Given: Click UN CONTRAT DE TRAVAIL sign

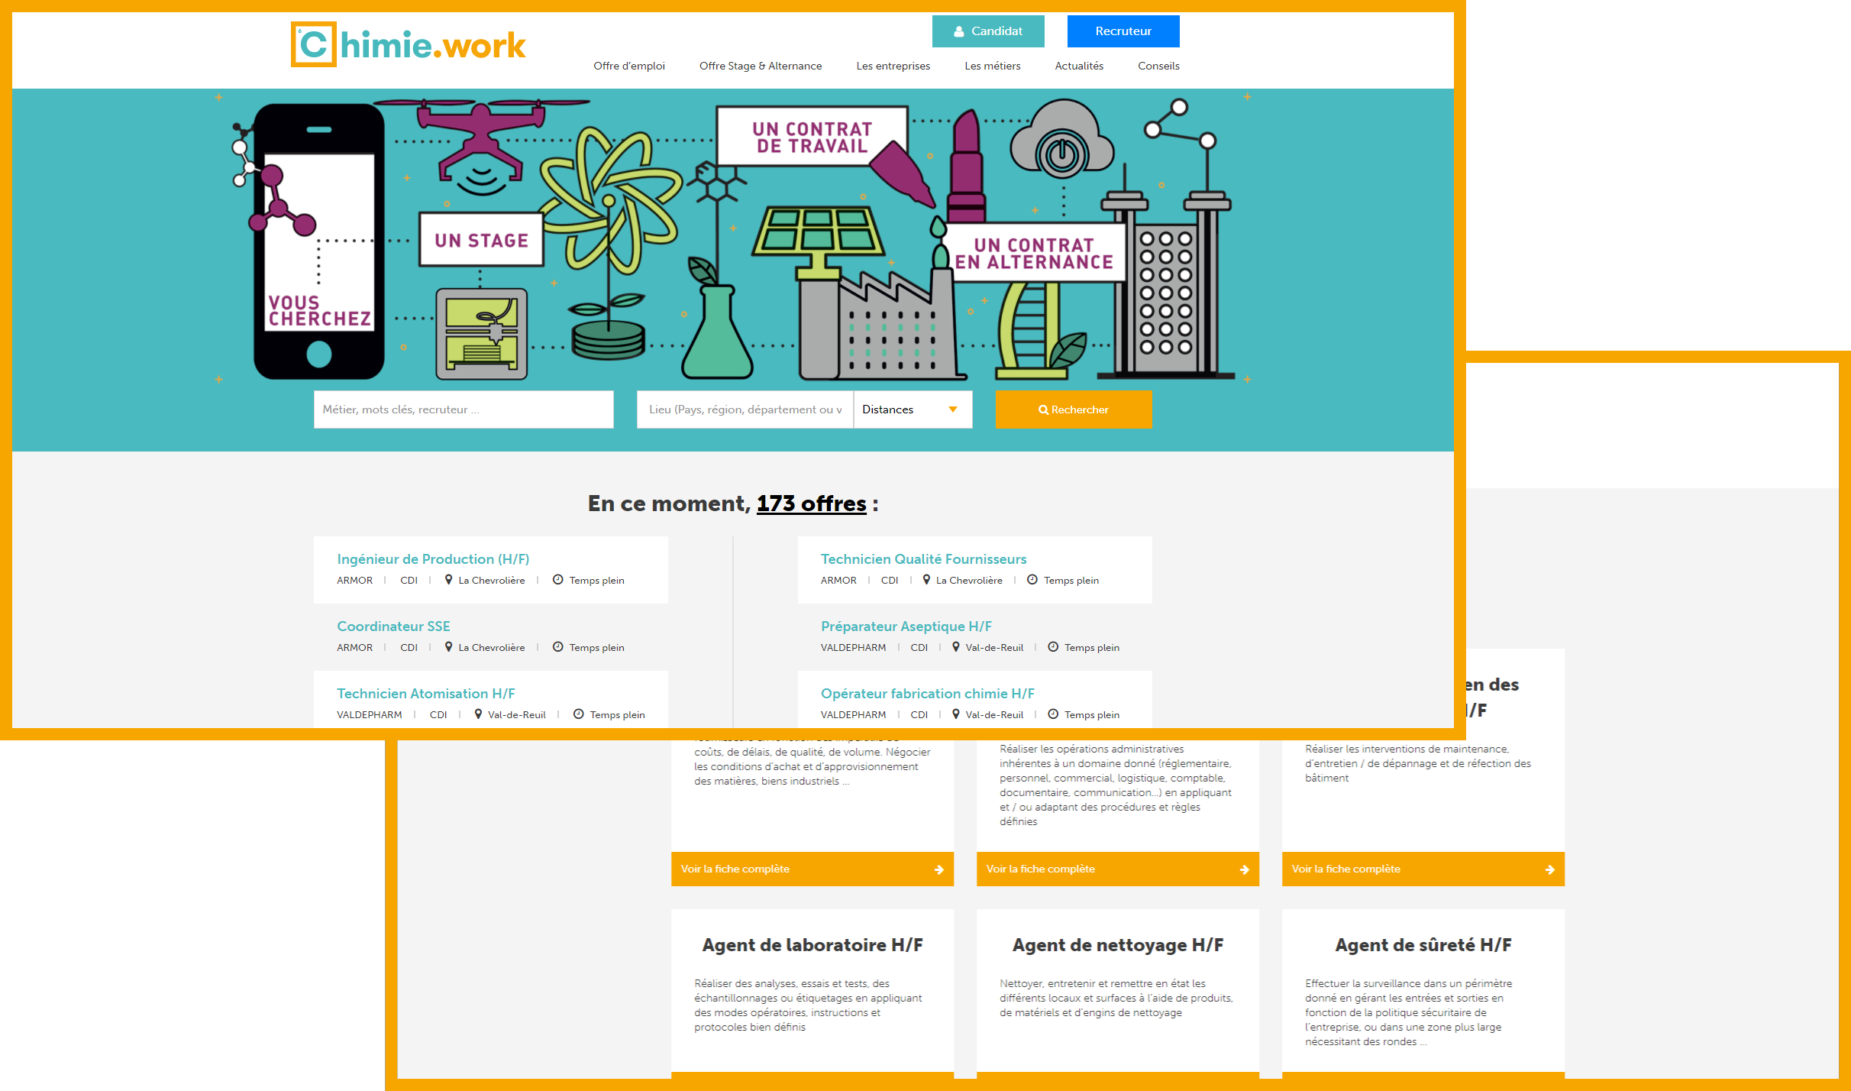Looking at the screenshot, I should tap(812, 137).
